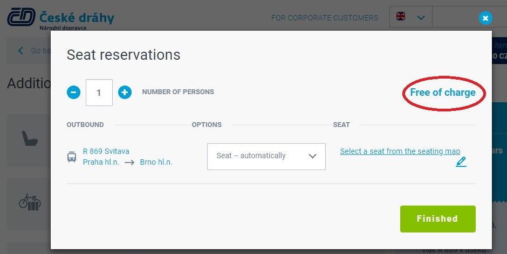Click the seat icon in the background list
Image resolution: width=507 pixels, height=254 pixels.
click(x=30, y=138)
